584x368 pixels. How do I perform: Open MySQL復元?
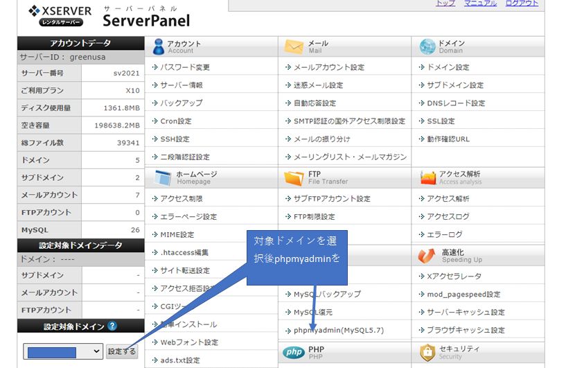(313, 312)
